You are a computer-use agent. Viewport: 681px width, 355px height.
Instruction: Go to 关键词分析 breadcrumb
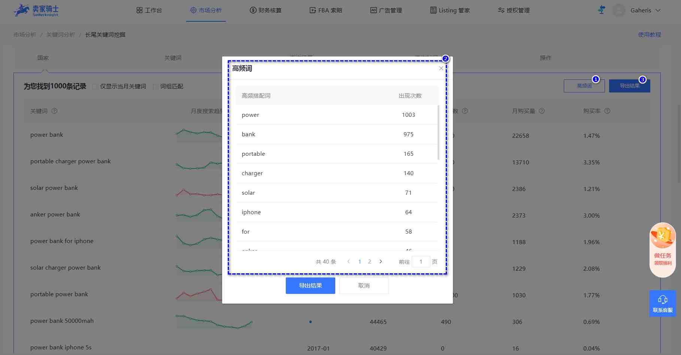pyautogui.click(x=61, y=34)
